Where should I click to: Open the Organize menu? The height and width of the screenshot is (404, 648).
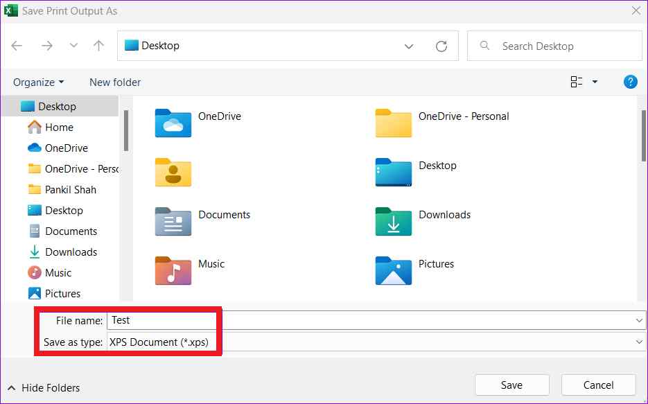point(38,82)
